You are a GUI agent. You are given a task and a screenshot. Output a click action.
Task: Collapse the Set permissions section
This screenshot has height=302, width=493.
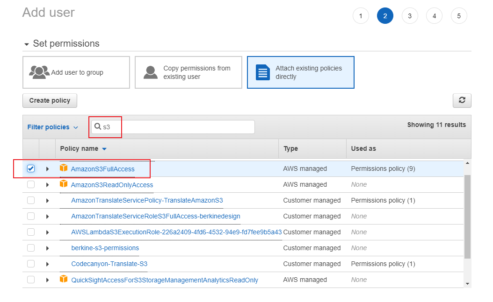point(27,44)
